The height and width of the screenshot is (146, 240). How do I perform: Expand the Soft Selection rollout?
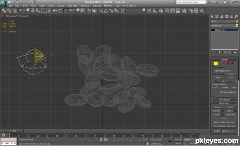[224, 100]
